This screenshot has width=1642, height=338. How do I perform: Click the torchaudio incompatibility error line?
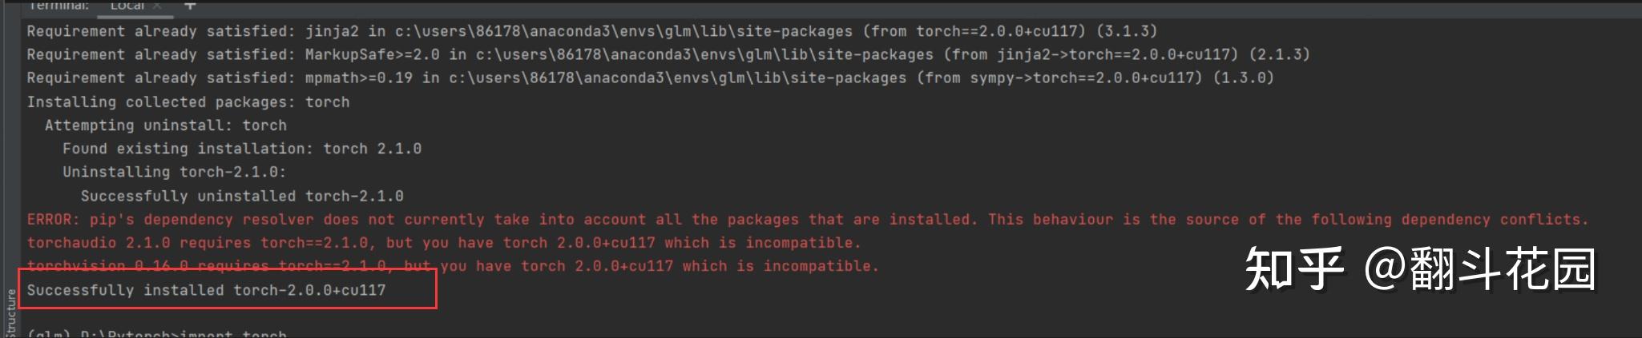[x=443, y=242]
